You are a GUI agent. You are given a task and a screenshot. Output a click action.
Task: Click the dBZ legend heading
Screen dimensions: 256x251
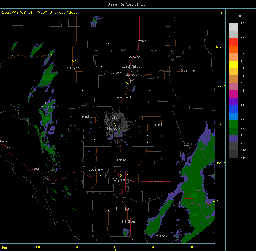(x=241, y=16)
